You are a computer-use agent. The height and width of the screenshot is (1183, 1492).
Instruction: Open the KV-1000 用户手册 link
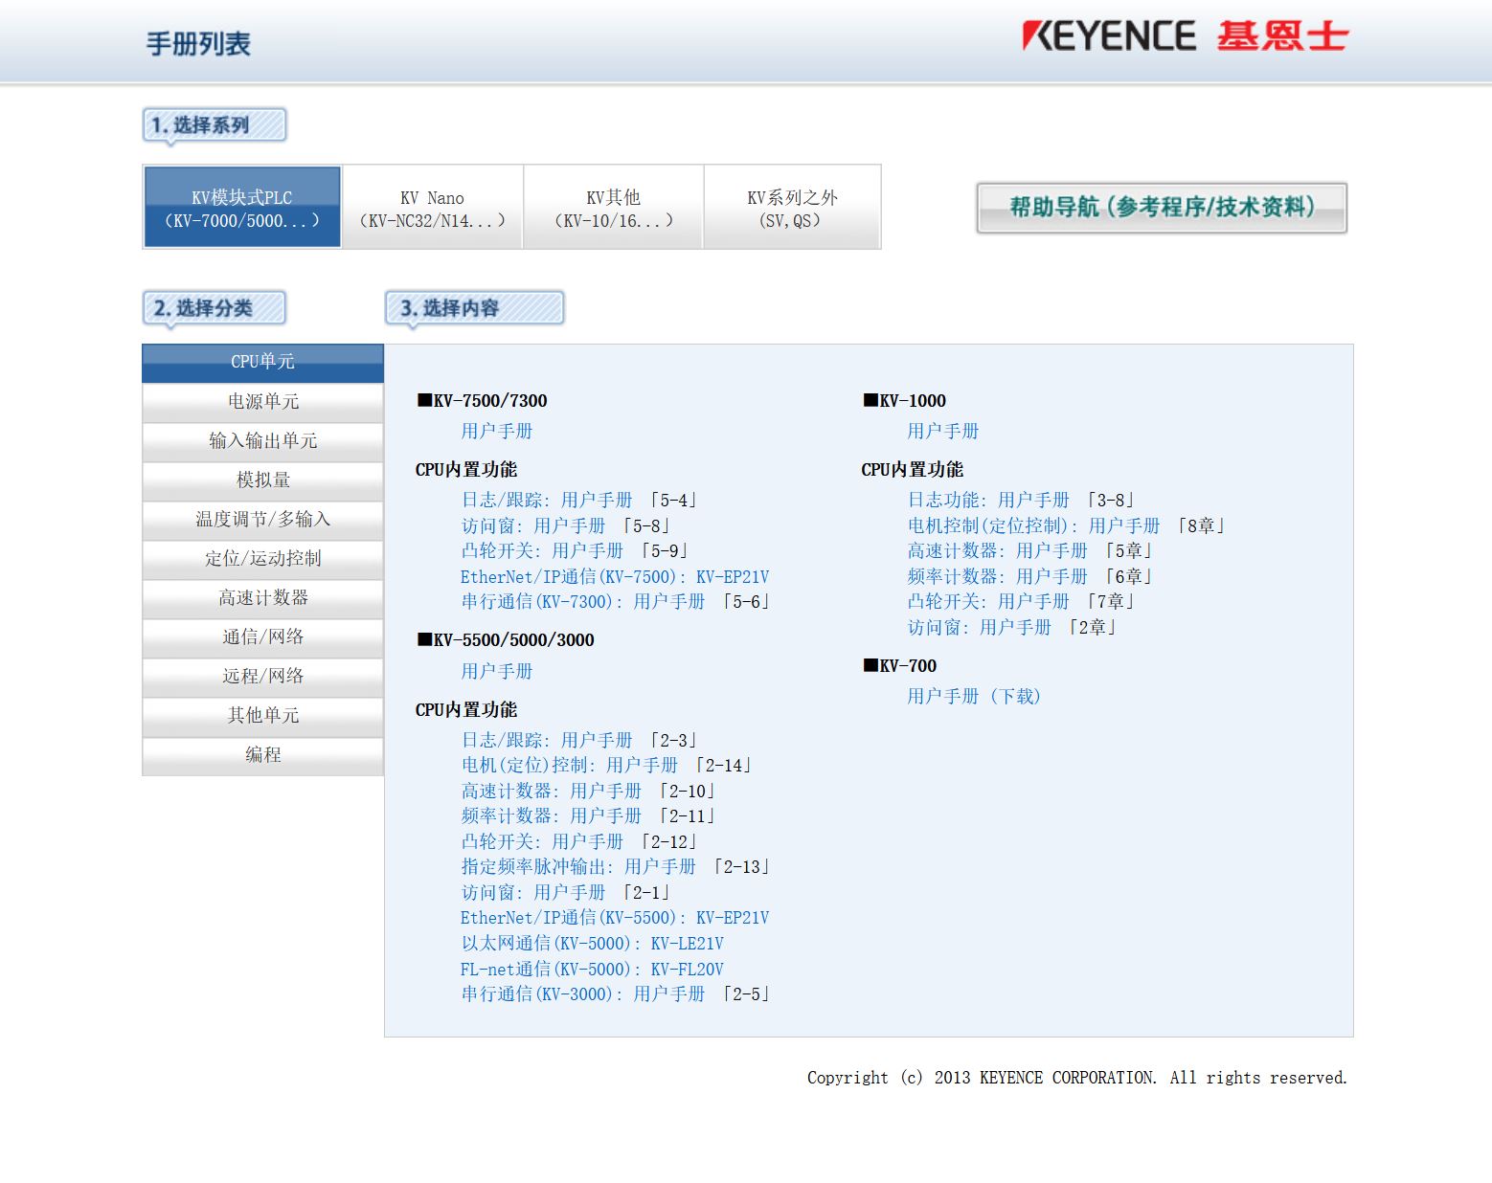point(942,432)
